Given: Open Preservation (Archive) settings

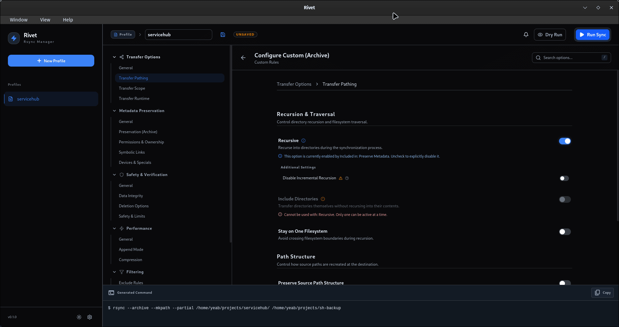Looking at the screenshot, I should pos(170,132).
